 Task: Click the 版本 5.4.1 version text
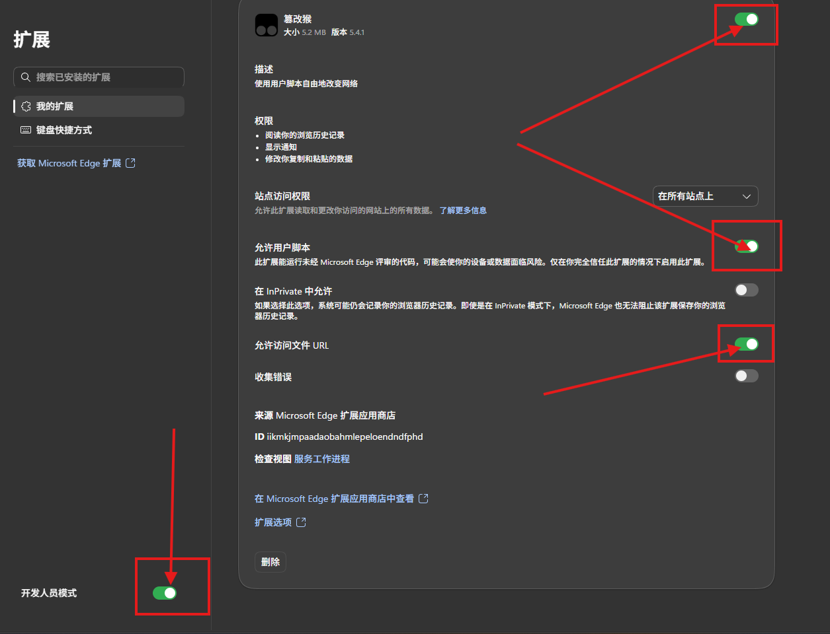tap(348, 32)
